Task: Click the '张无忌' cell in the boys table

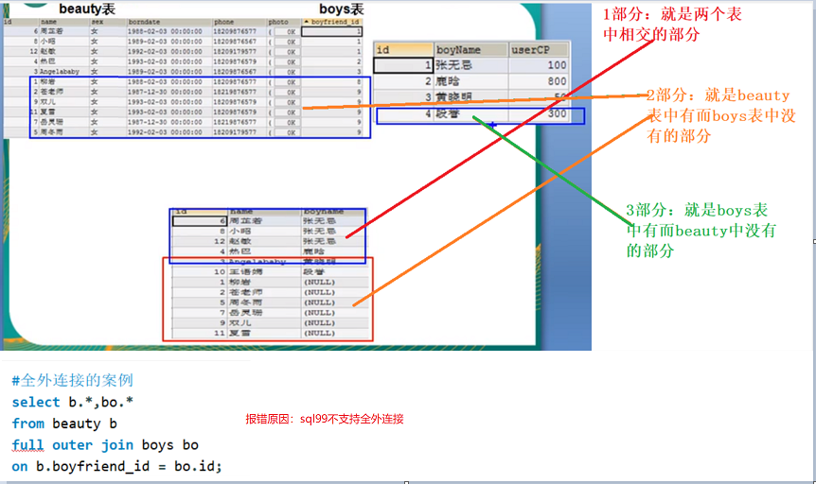Action: point(453,65)
